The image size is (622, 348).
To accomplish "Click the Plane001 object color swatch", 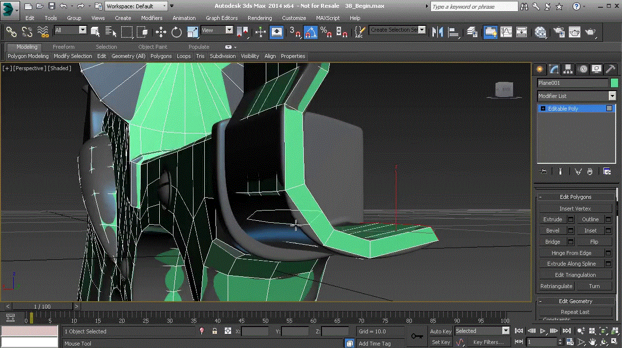I will tap(614, 83).
